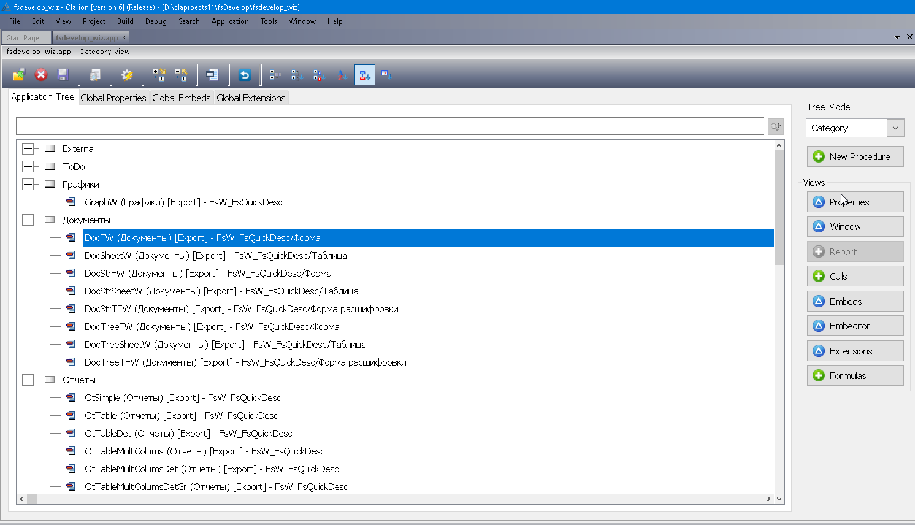Open the Application menu
Viewport: 915px width, 525px height.
(230, 21)
